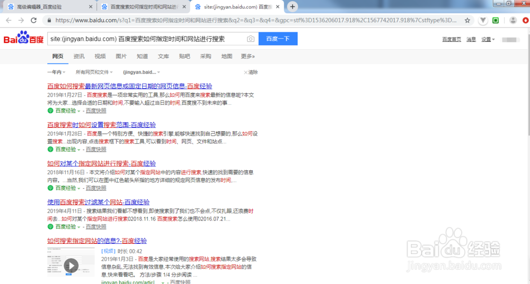
Task: Open the (jingyan.baid... site filter dropdown
Action: pos(142,72)
